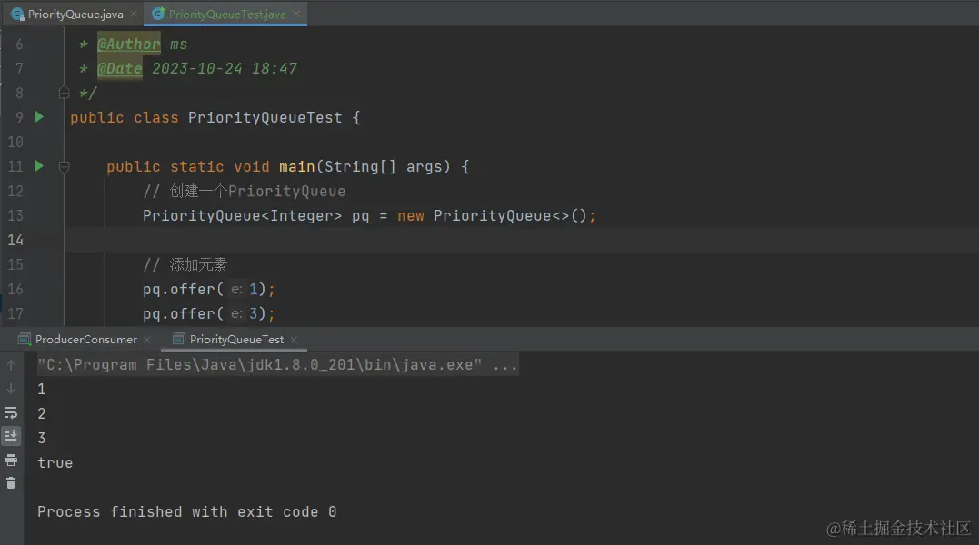Click the comment '添加元素'
This screenshot has width=979, height=545.
198,265
